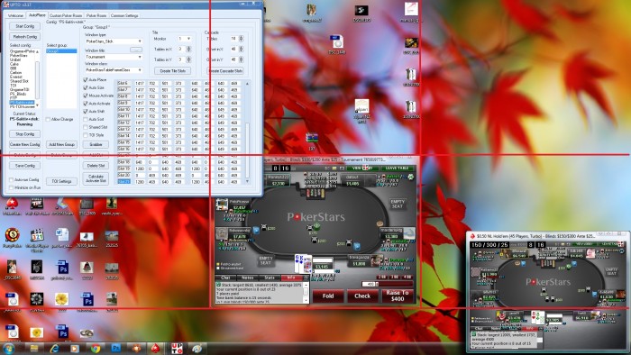The image size is (631, 355).
Task: Click the Windows Start orb
Action: point(8,349)
